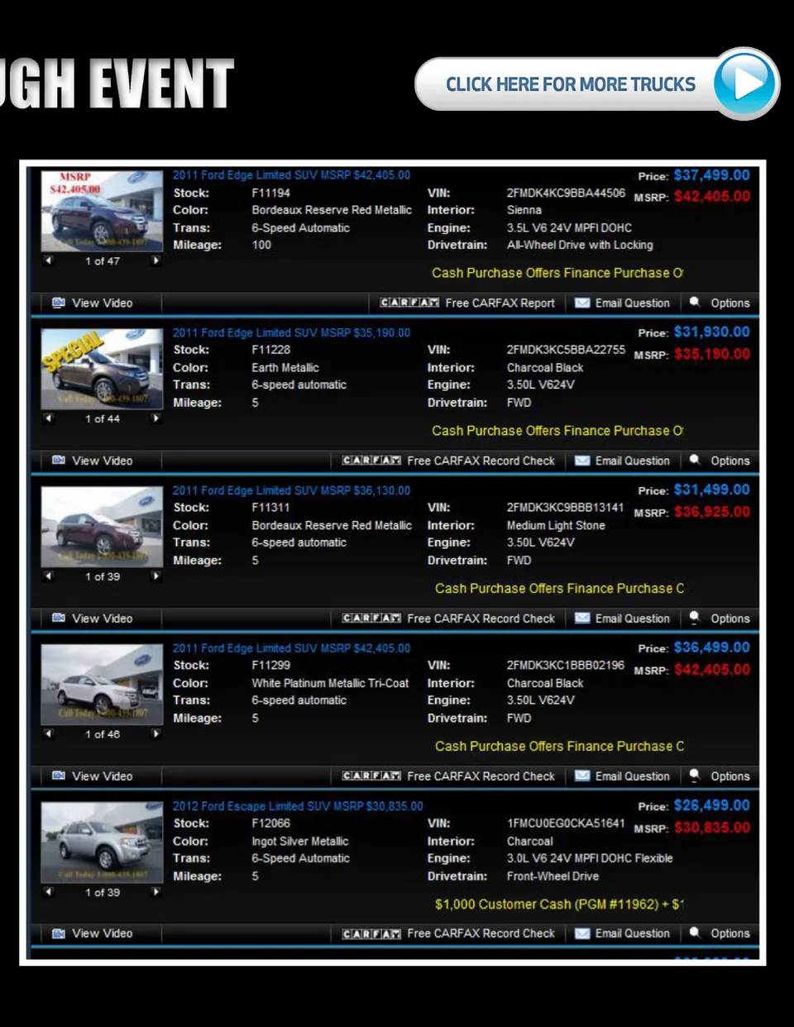
Task: Click the Email Question envelope for stock F11311
Action: pos(582,619)
